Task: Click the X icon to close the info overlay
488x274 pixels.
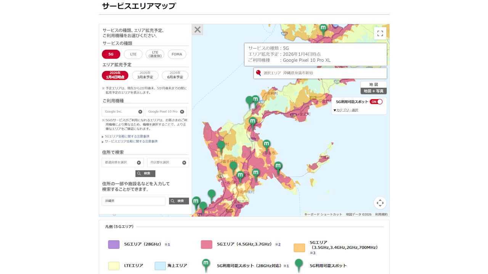Action: [197, 29]
